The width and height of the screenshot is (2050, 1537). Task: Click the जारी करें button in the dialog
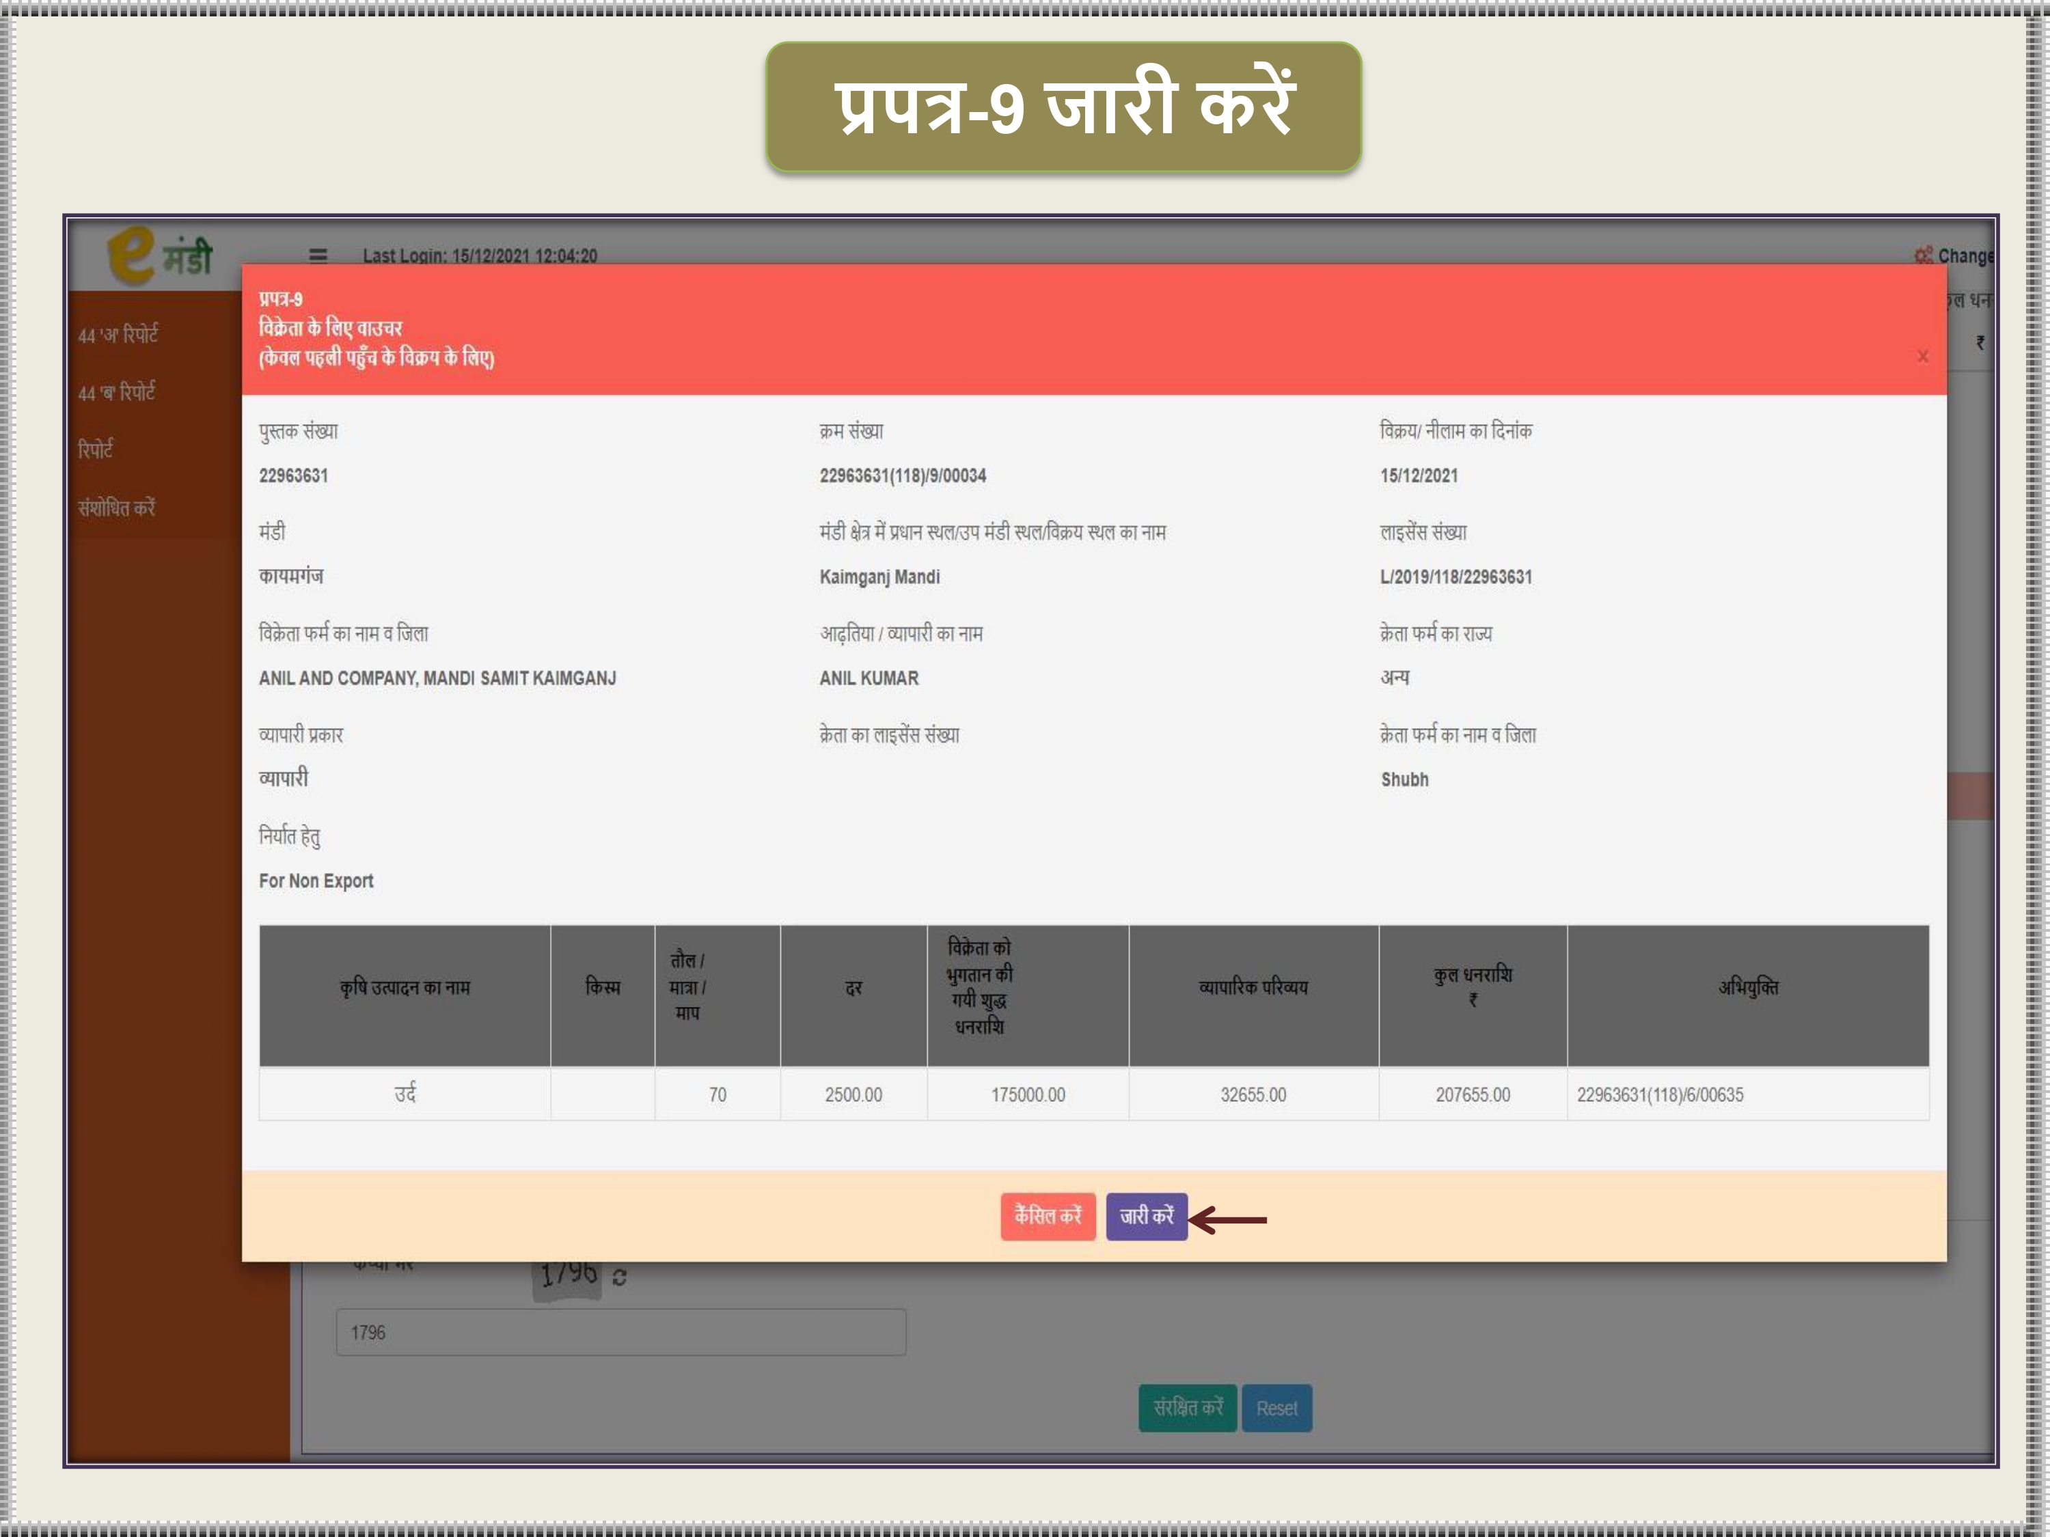(1147, 1217)
